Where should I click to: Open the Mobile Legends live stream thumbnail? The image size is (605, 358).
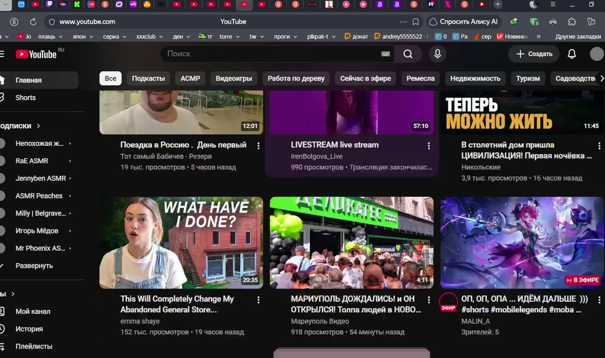click(522, 243)
